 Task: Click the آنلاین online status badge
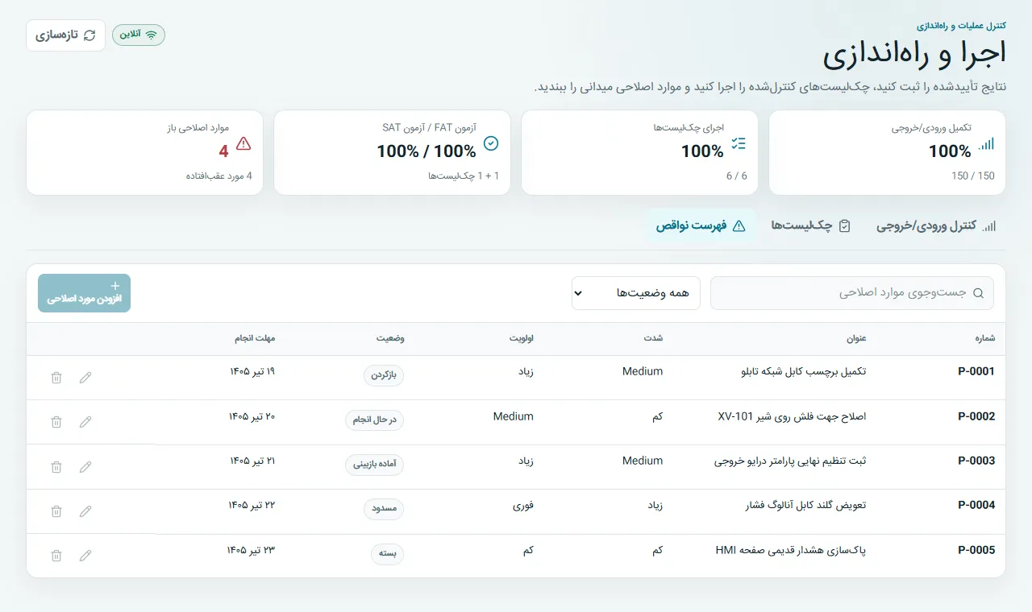(139, 35)
